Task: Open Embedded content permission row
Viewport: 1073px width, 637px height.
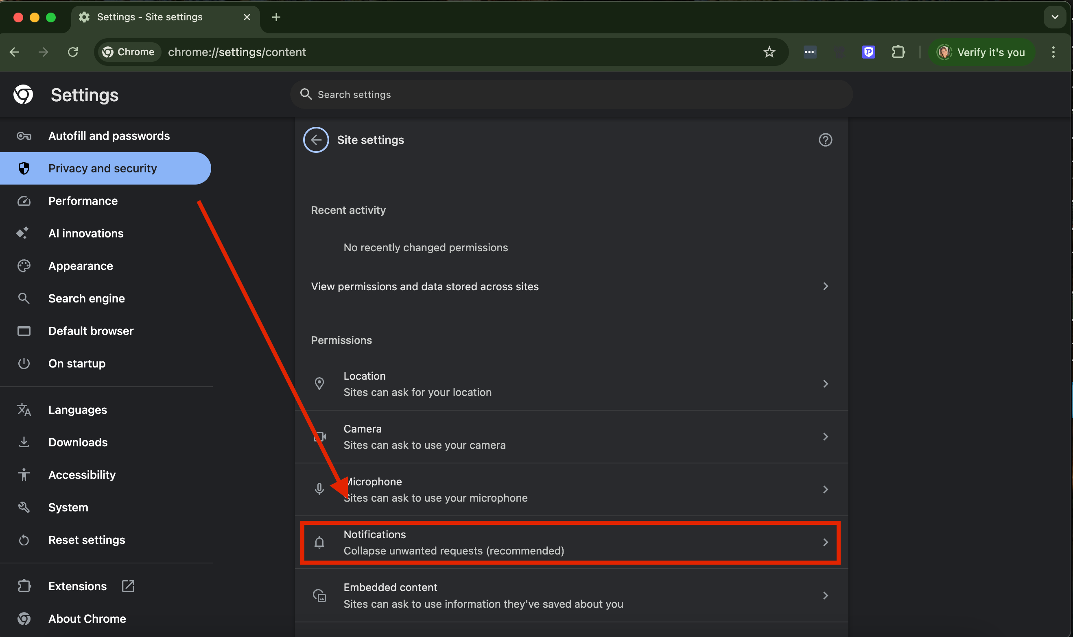Action: point(571,596)
